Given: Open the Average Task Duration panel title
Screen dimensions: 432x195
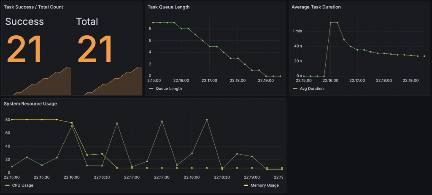Looking at the screenshot, I should [316, 7].
